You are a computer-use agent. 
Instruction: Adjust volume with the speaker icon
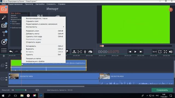pos(171,52)
